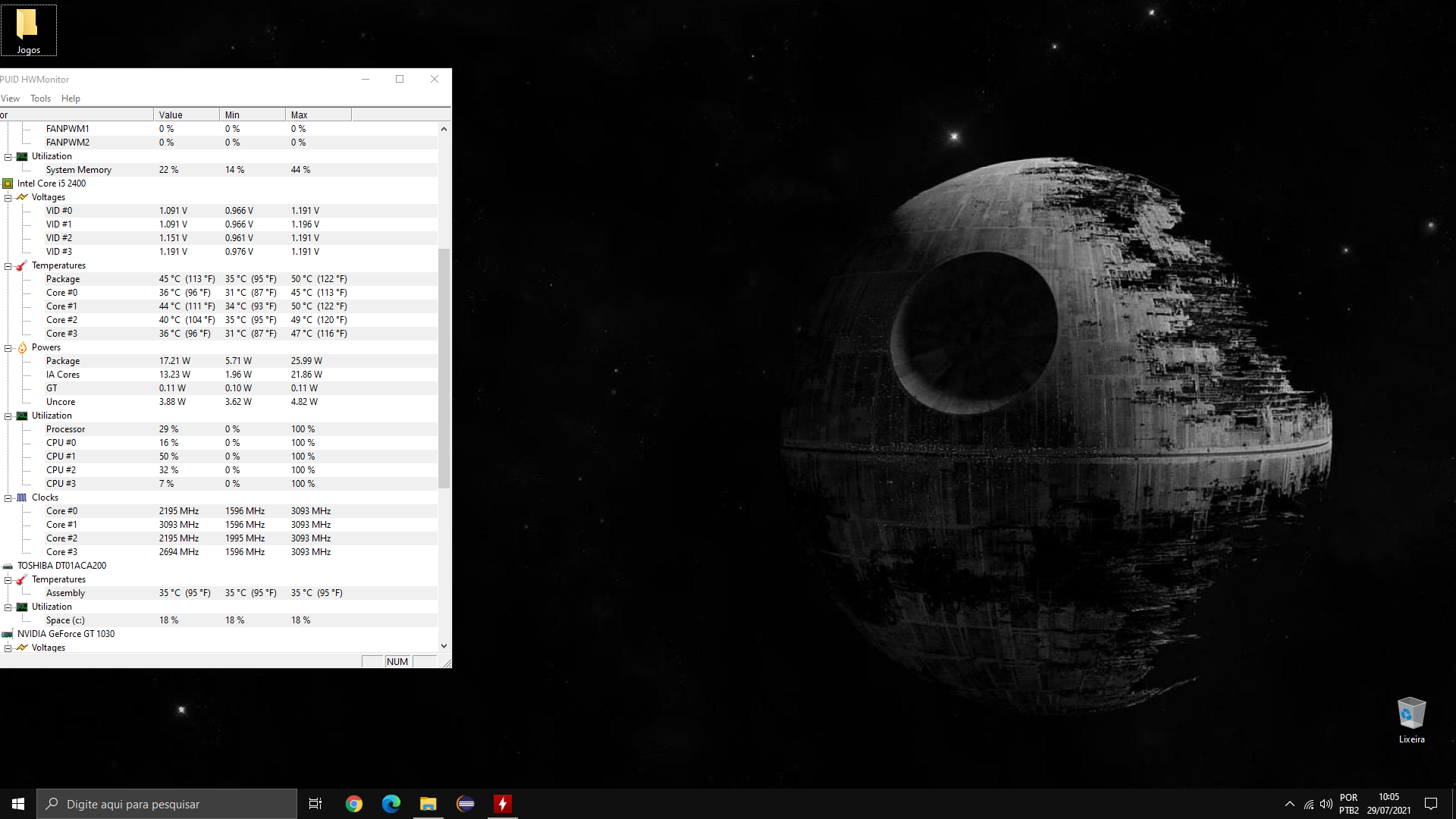
Task: Collapse the Powers tree node
Action: (x=8, y=348)
